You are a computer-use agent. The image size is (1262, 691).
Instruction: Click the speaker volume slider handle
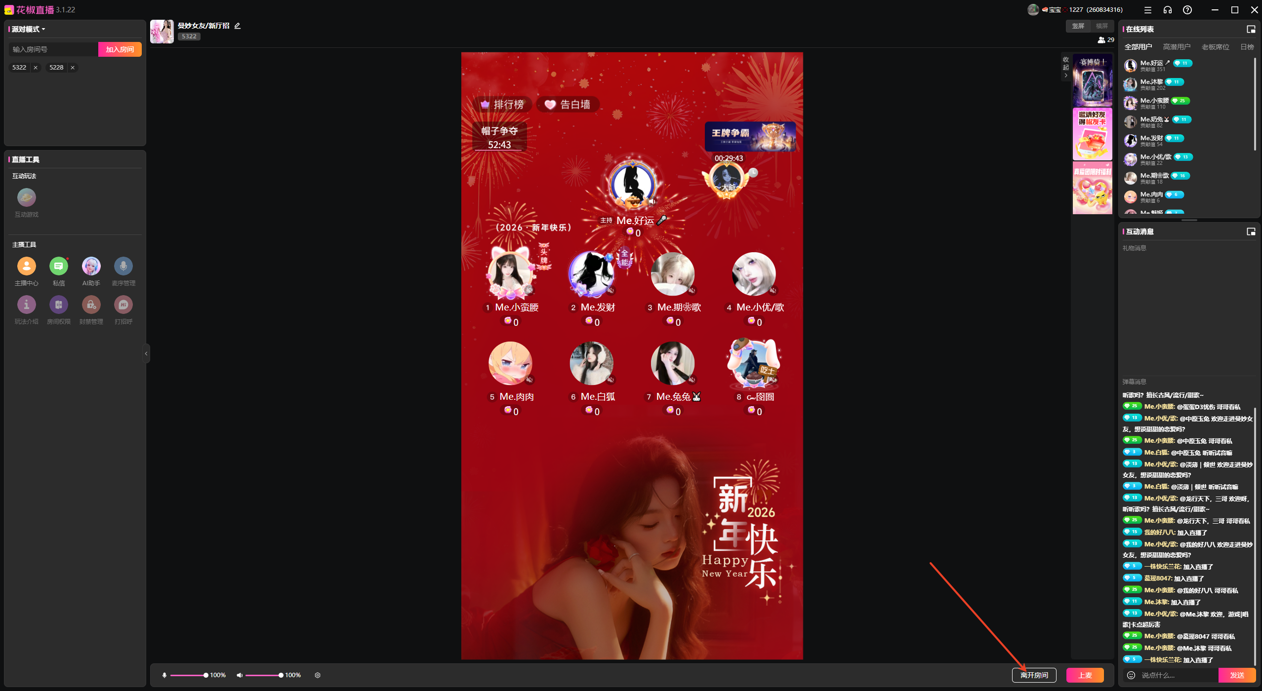281,675
